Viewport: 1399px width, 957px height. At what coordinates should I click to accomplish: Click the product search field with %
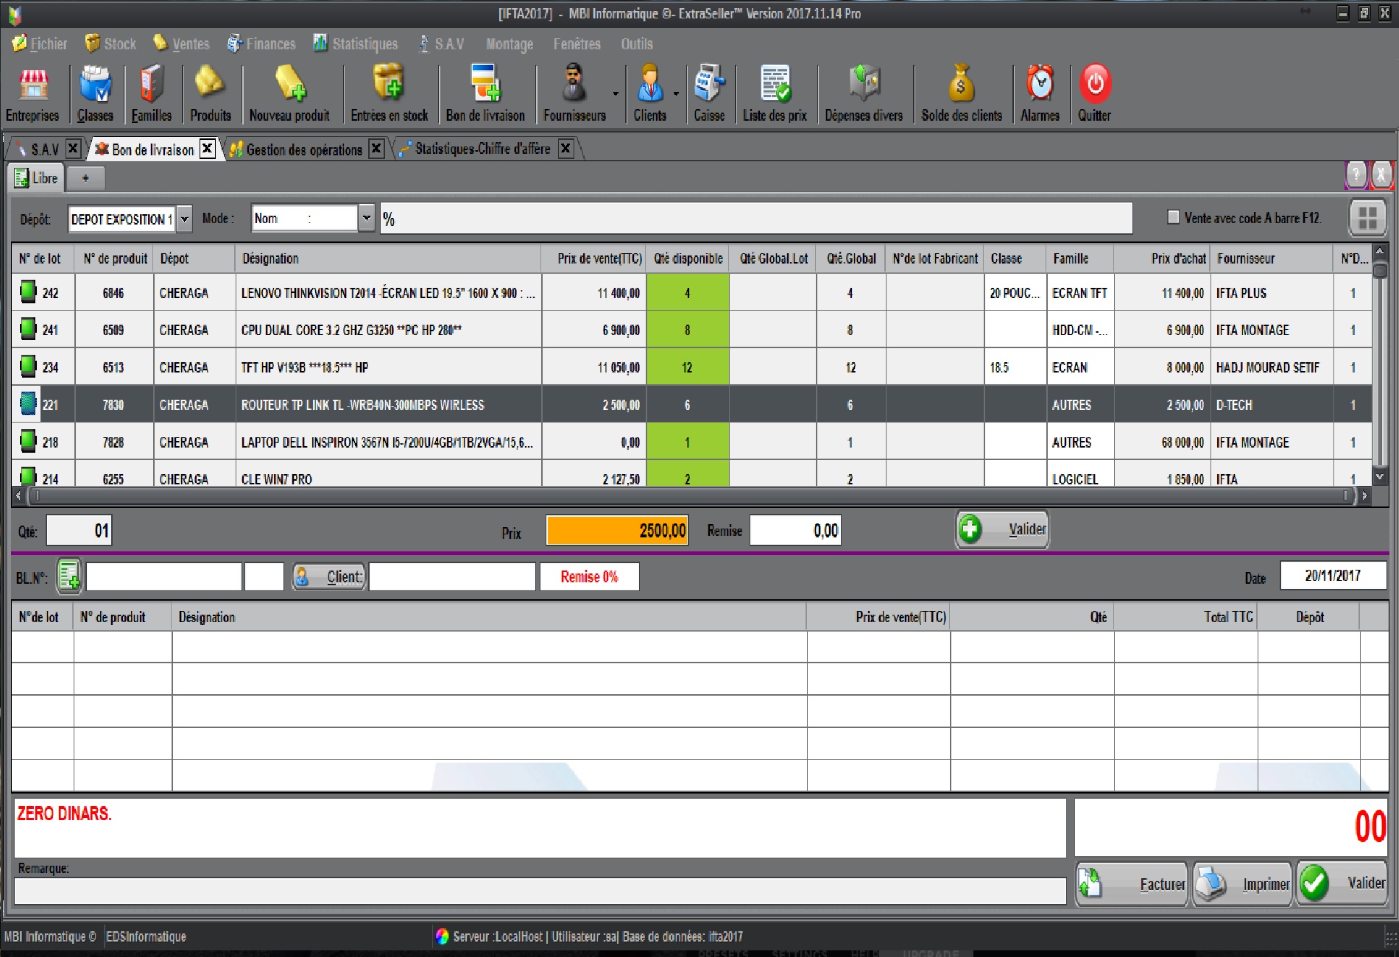[x=756, y=219]
